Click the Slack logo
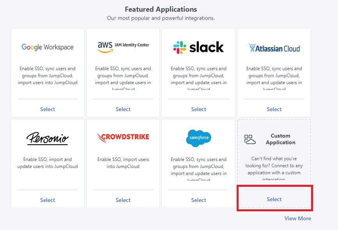 pyautogui.click(x=198, y=47)
